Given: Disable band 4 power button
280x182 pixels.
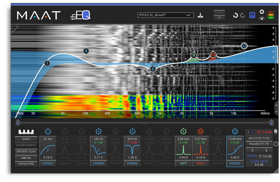Looking at the screenshot, I should 98,131.
